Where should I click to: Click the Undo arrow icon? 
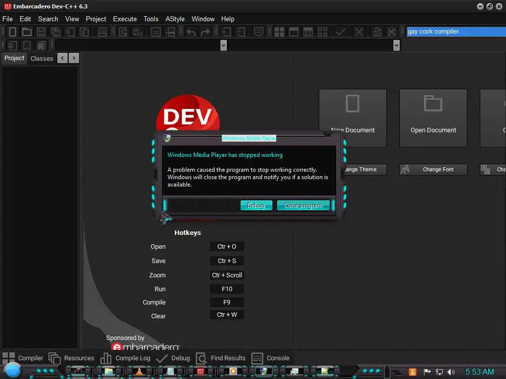191,32
